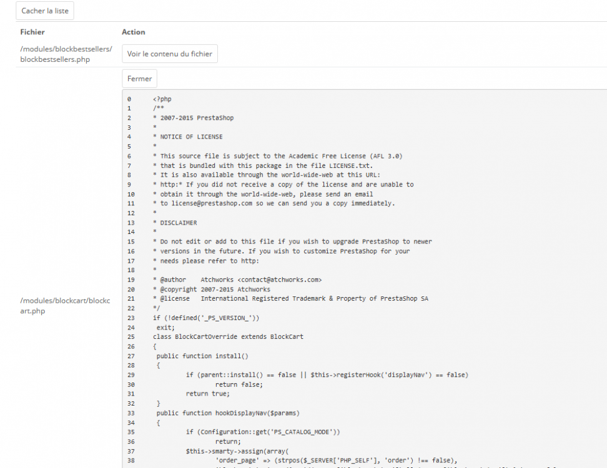Click the "Fichier" column header
The height and width of the screenshot is (468, 607).
32,32
